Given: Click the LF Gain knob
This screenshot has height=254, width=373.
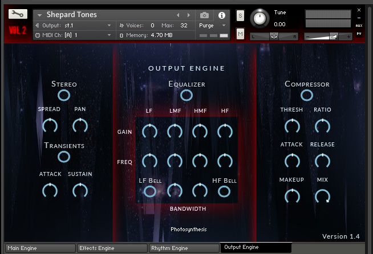Looking at the screenshot, I should [149, 131].
